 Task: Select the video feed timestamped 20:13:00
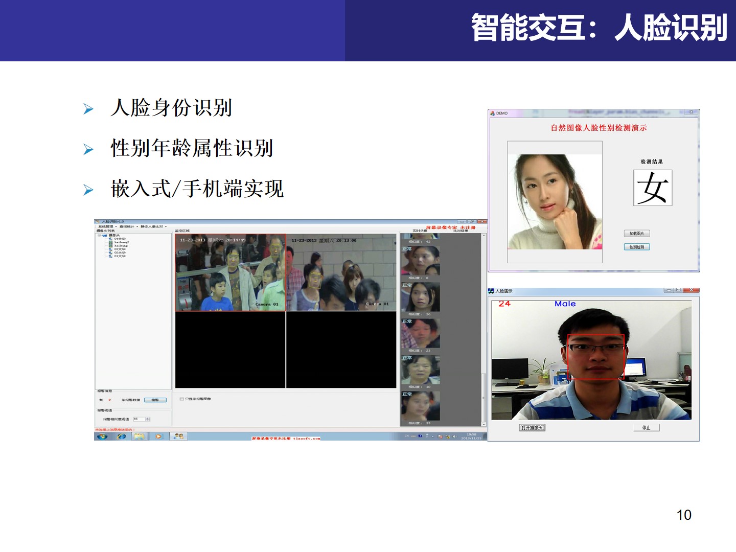click(341, 272)
